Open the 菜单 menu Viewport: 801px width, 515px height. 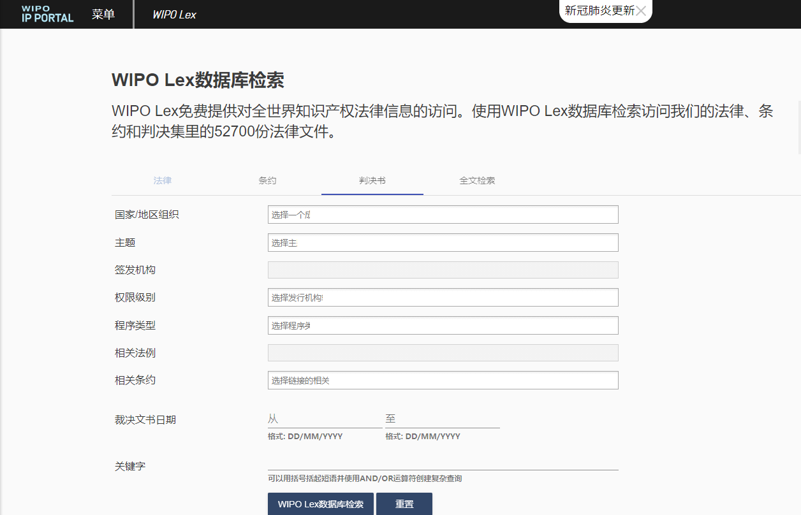(103, 14)
